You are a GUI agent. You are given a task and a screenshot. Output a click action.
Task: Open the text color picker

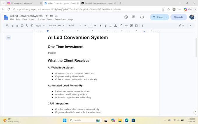point(115,26)
